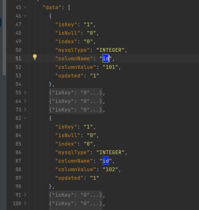This screenshot has height=210, width=199.
Task: Expand the folded block on line 91
Action: 25,195
